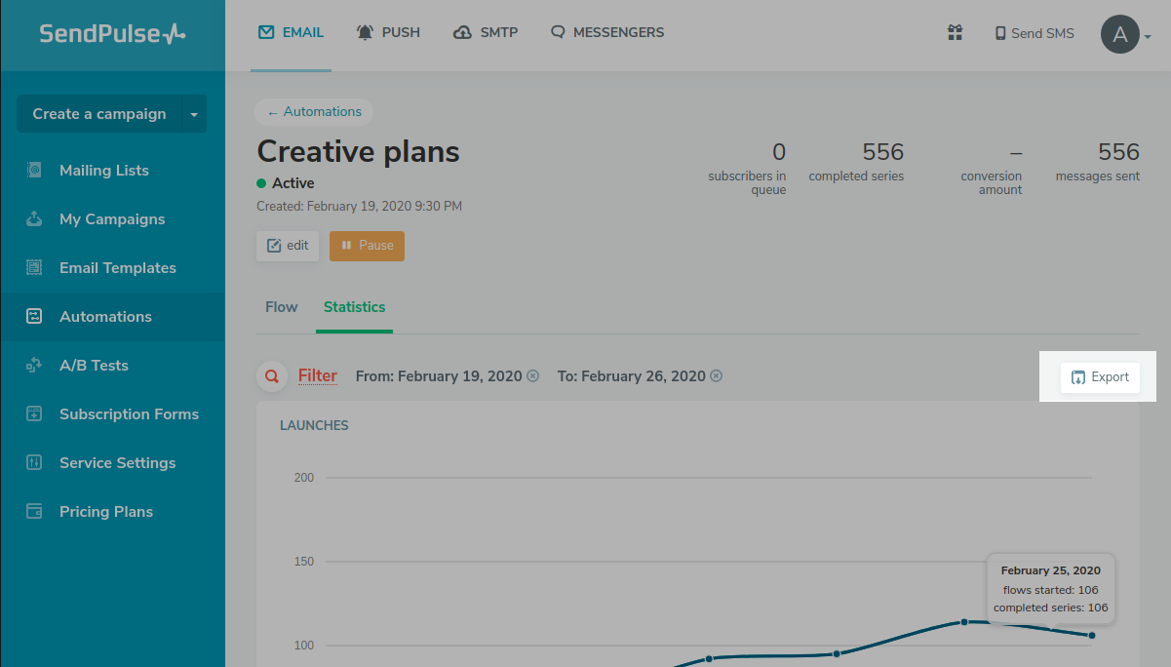
Task: Click the Active status label
Action: [293, 183]
